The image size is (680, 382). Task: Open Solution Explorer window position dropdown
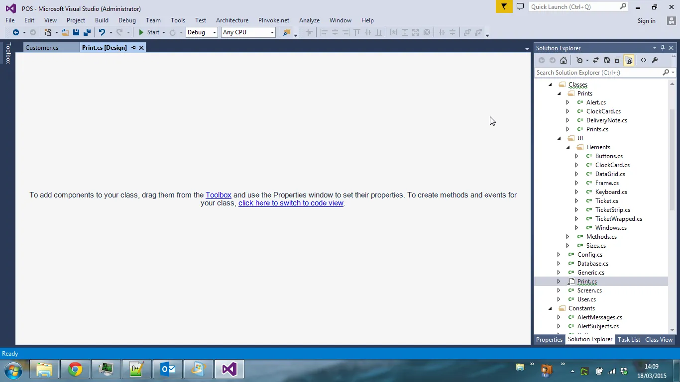tap(655, 48)
